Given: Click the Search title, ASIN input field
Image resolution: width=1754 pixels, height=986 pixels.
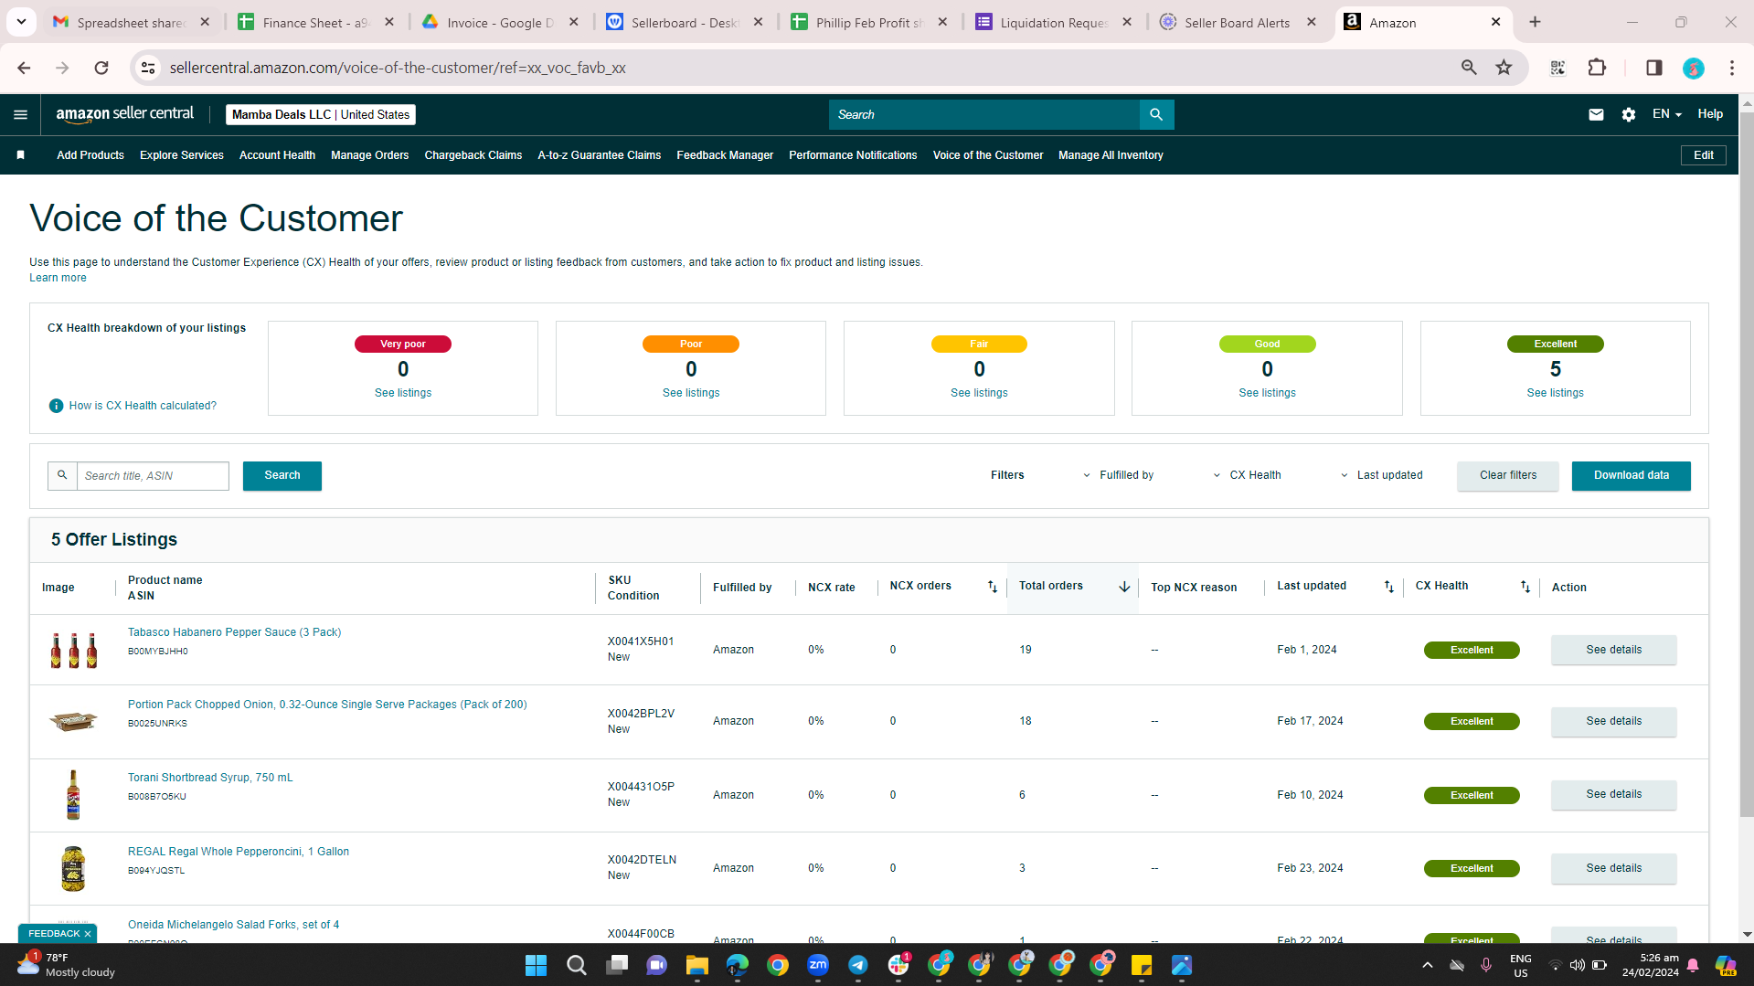Looking at the screenshot, I should (153, 476).
